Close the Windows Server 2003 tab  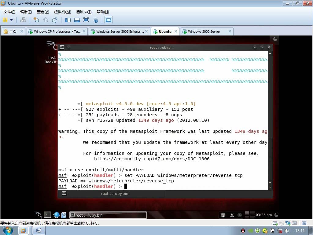146,31
